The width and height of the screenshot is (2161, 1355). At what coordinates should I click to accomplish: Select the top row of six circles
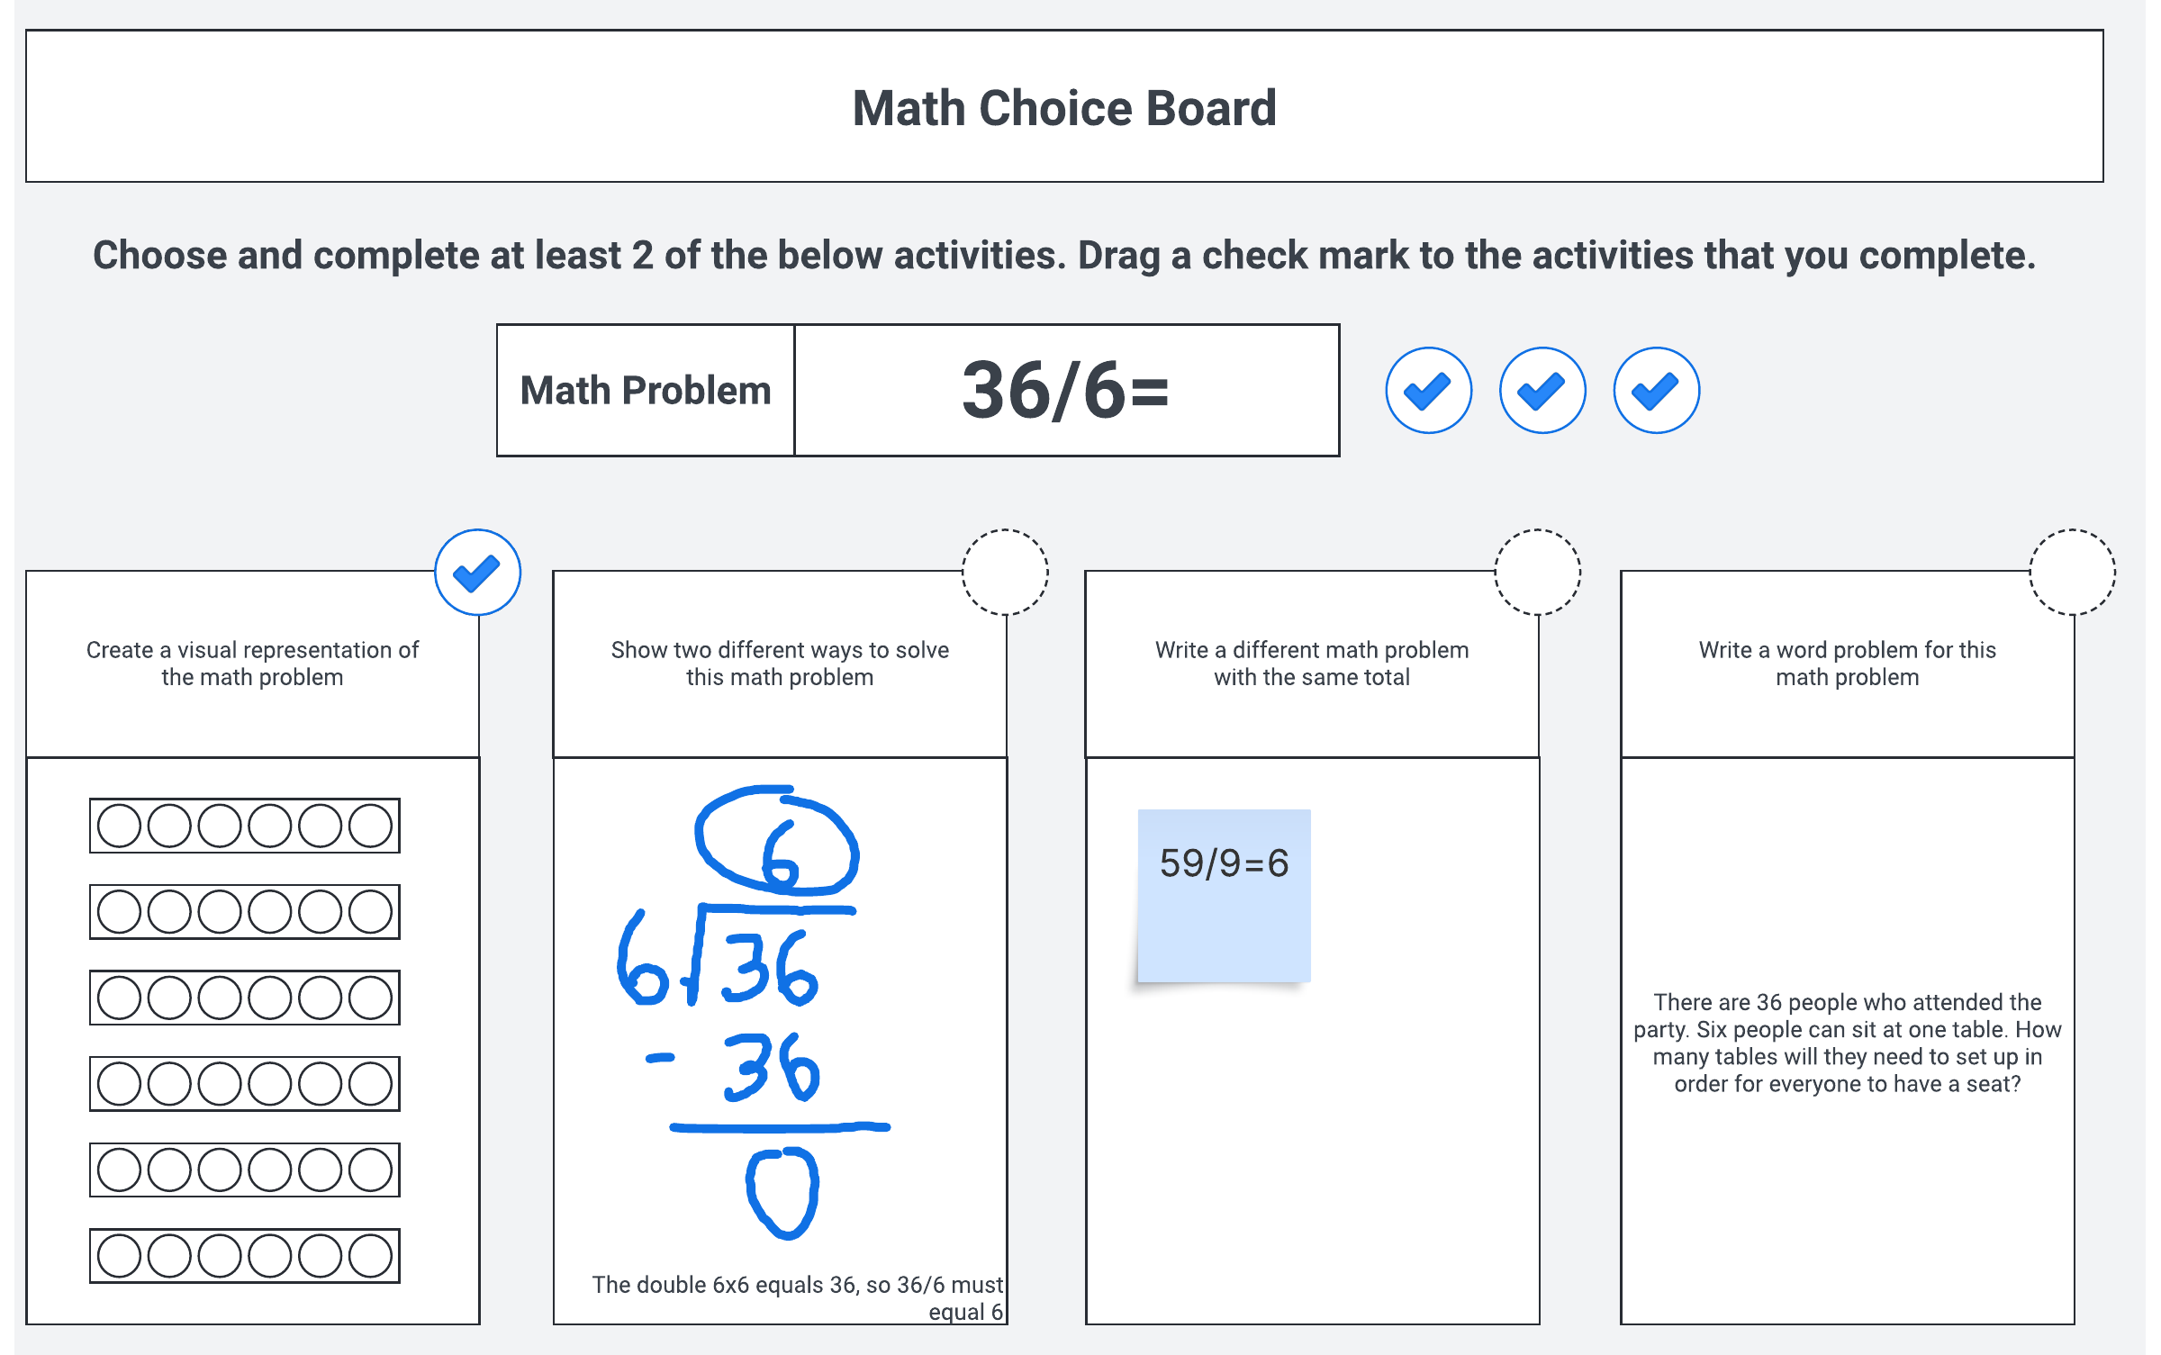[244, 826]
